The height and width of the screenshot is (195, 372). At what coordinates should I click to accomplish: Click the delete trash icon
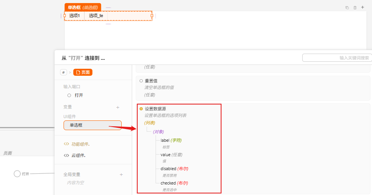coord(355,7)
